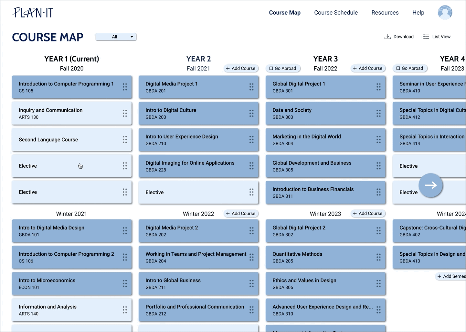
Task: Click the Download icon
Action: pyautogui.click(x=387, y=37)
